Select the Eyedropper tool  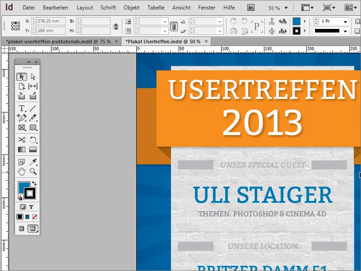[32, 161]
